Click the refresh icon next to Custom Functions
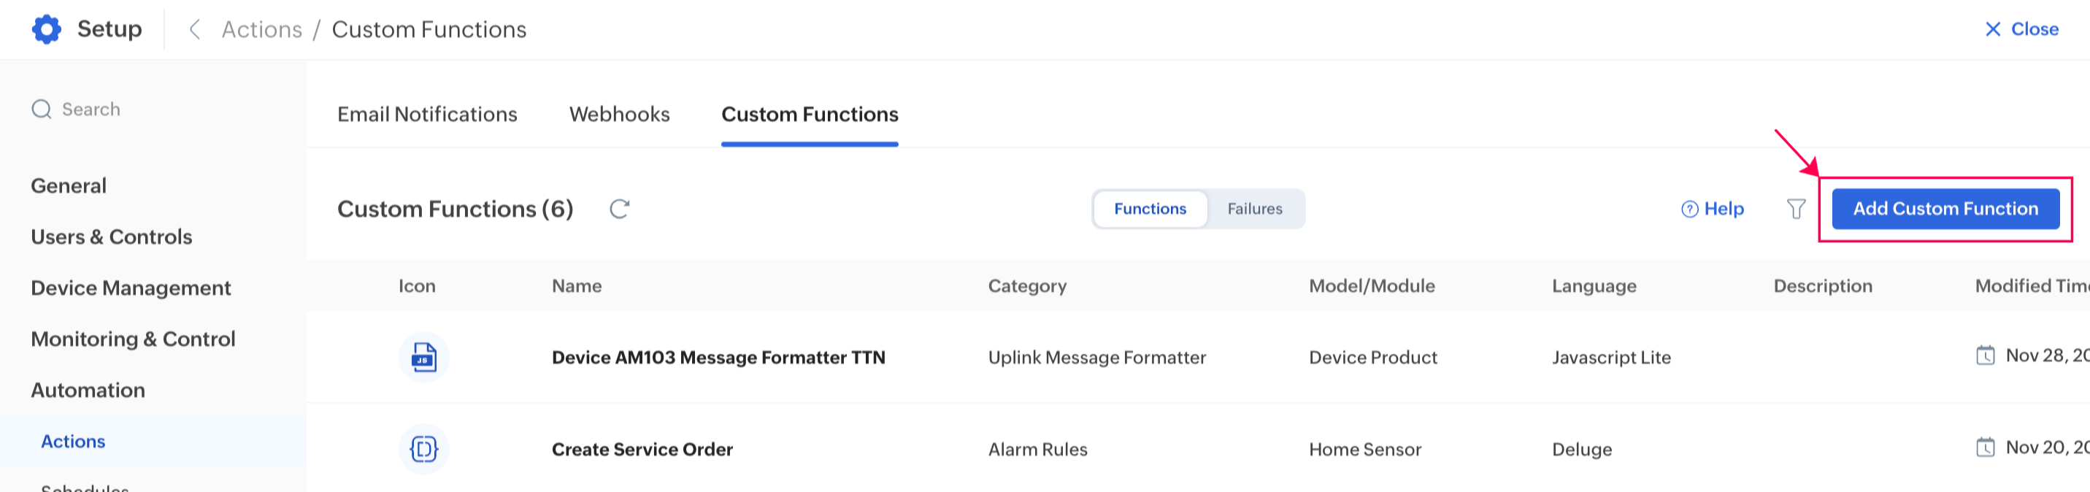Image resolution: width=2090 pixels, height=492 pixels. point(619,210)
